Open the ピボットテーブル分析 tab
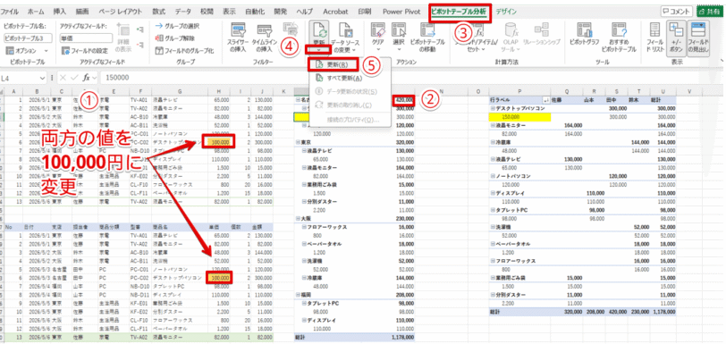This screenshot has height=344, width=726. point(460,11)
